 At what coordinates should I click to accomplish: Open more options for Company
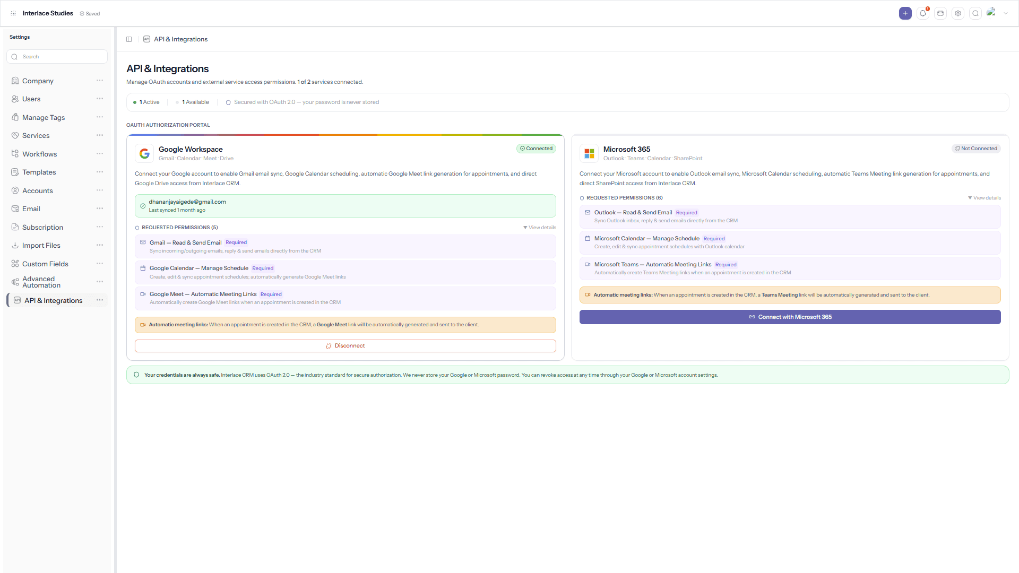[x=100, y=81]
